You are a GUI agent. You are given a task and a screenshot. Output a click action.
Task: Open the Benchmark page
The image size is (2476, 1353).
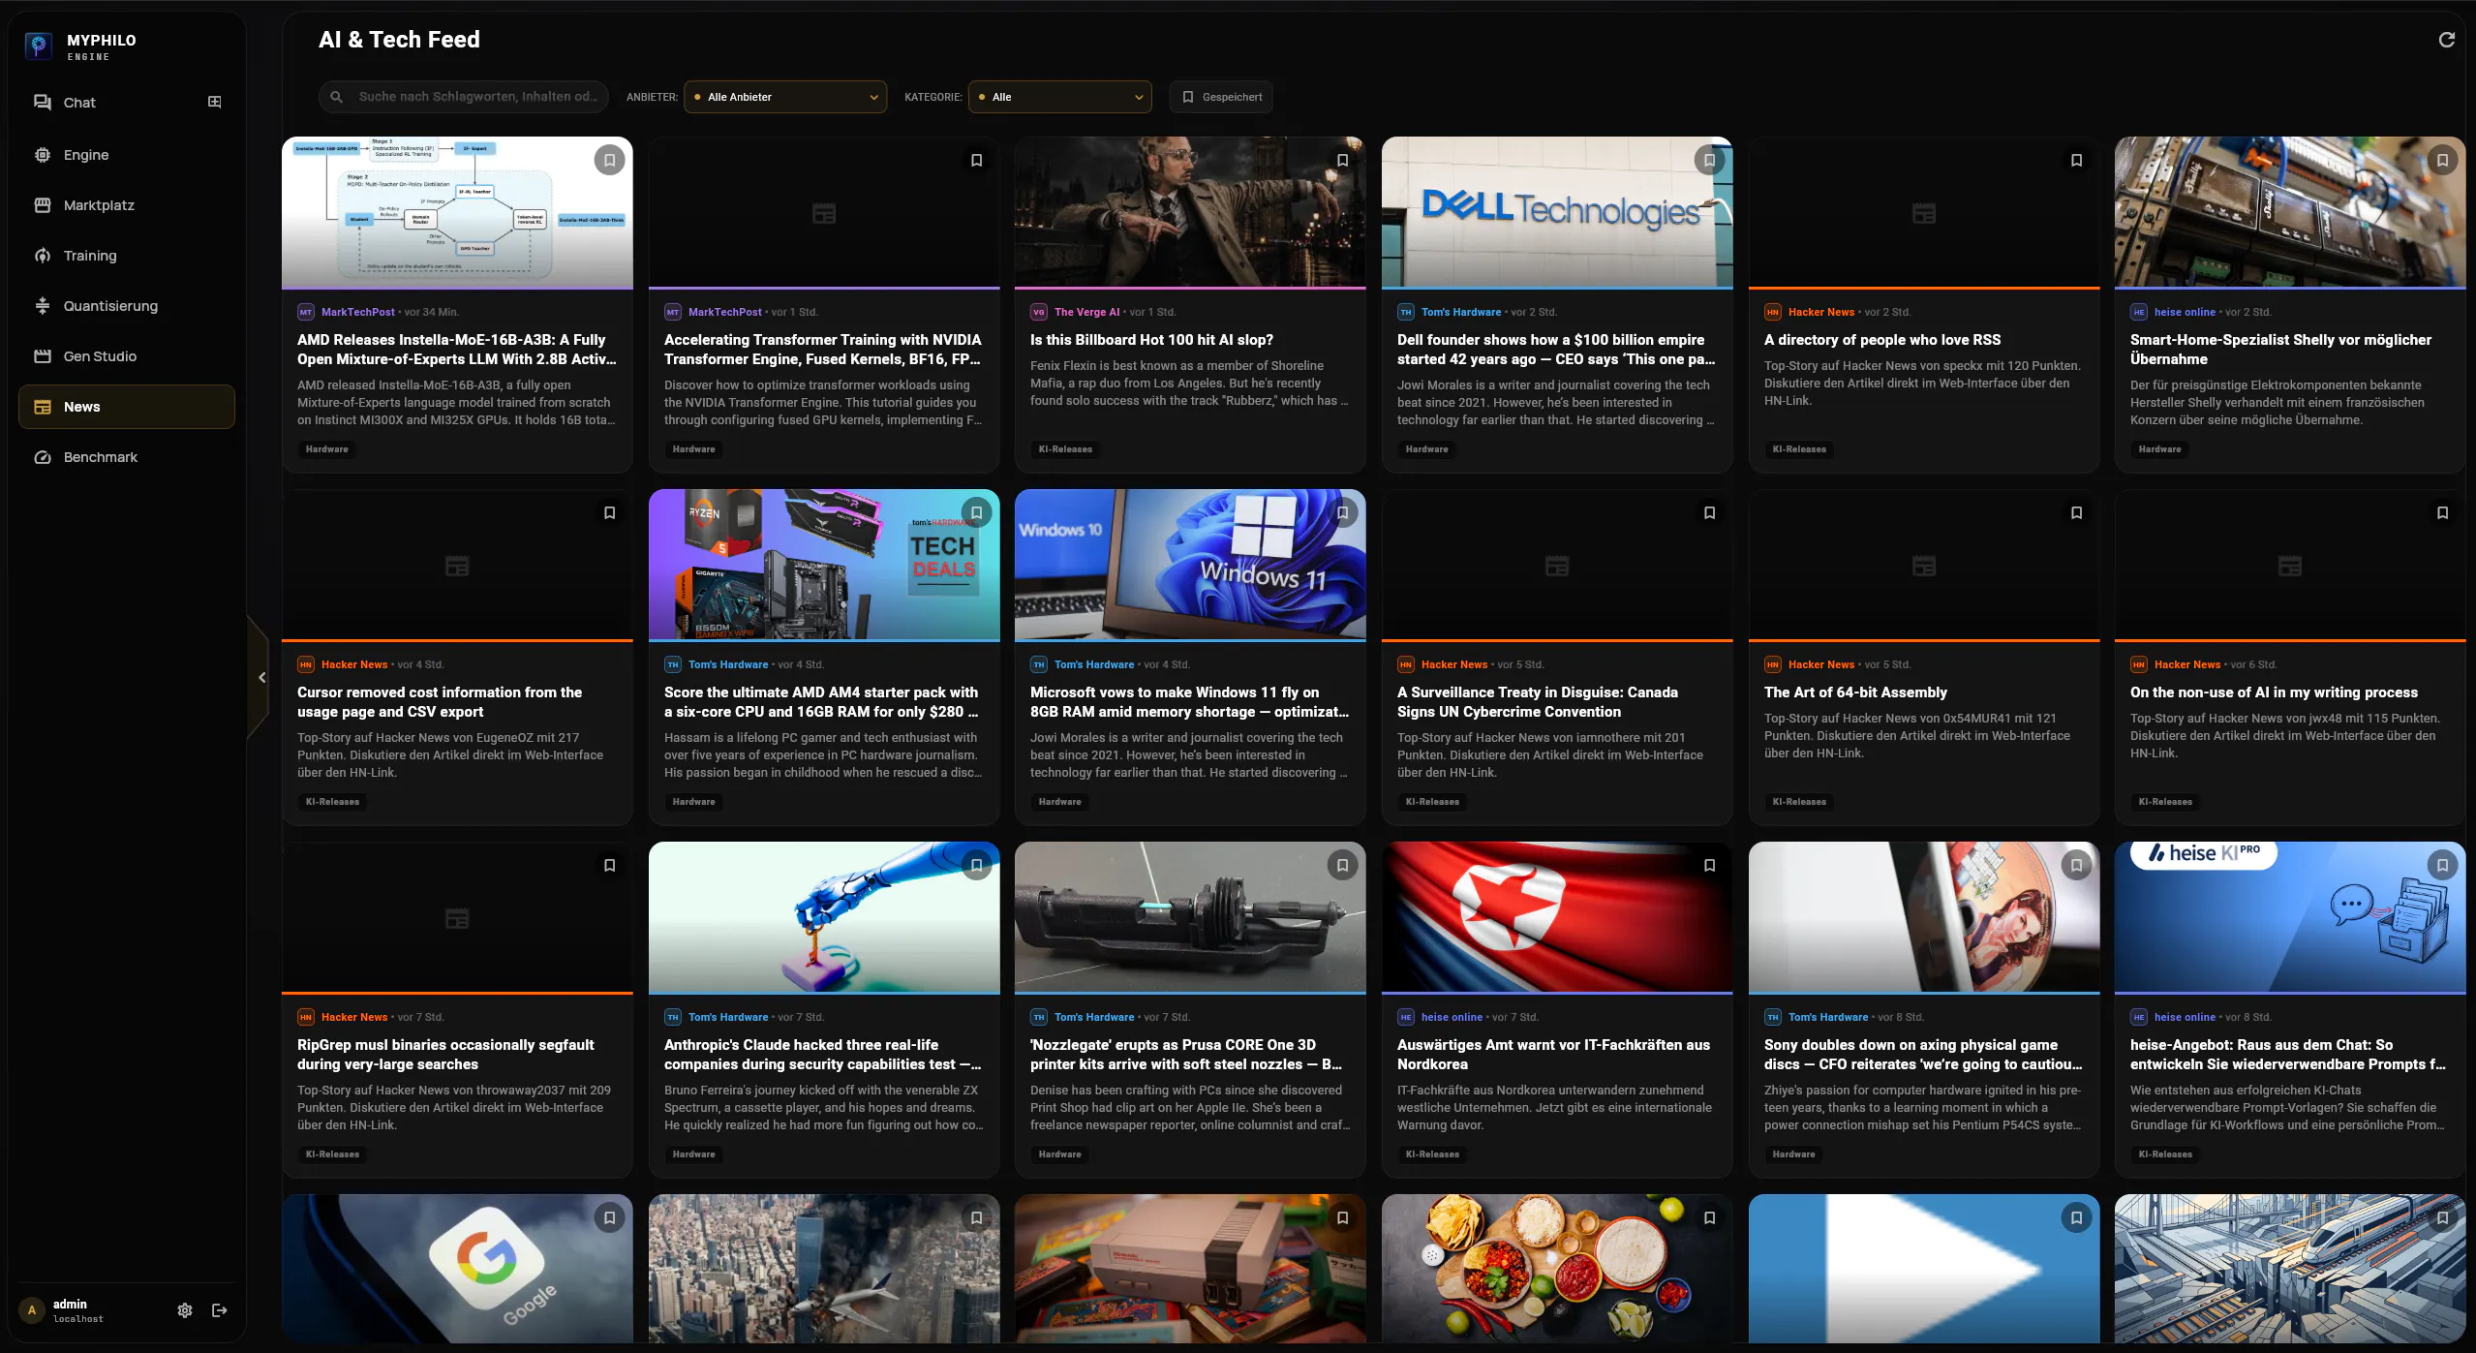pyautogui.click(x=127, y=457)
